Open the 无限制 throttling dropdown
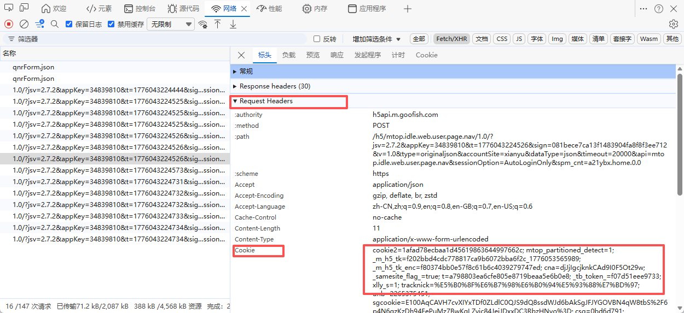The width and height of the screenshot is (684, 313). (x=171, y=24)
